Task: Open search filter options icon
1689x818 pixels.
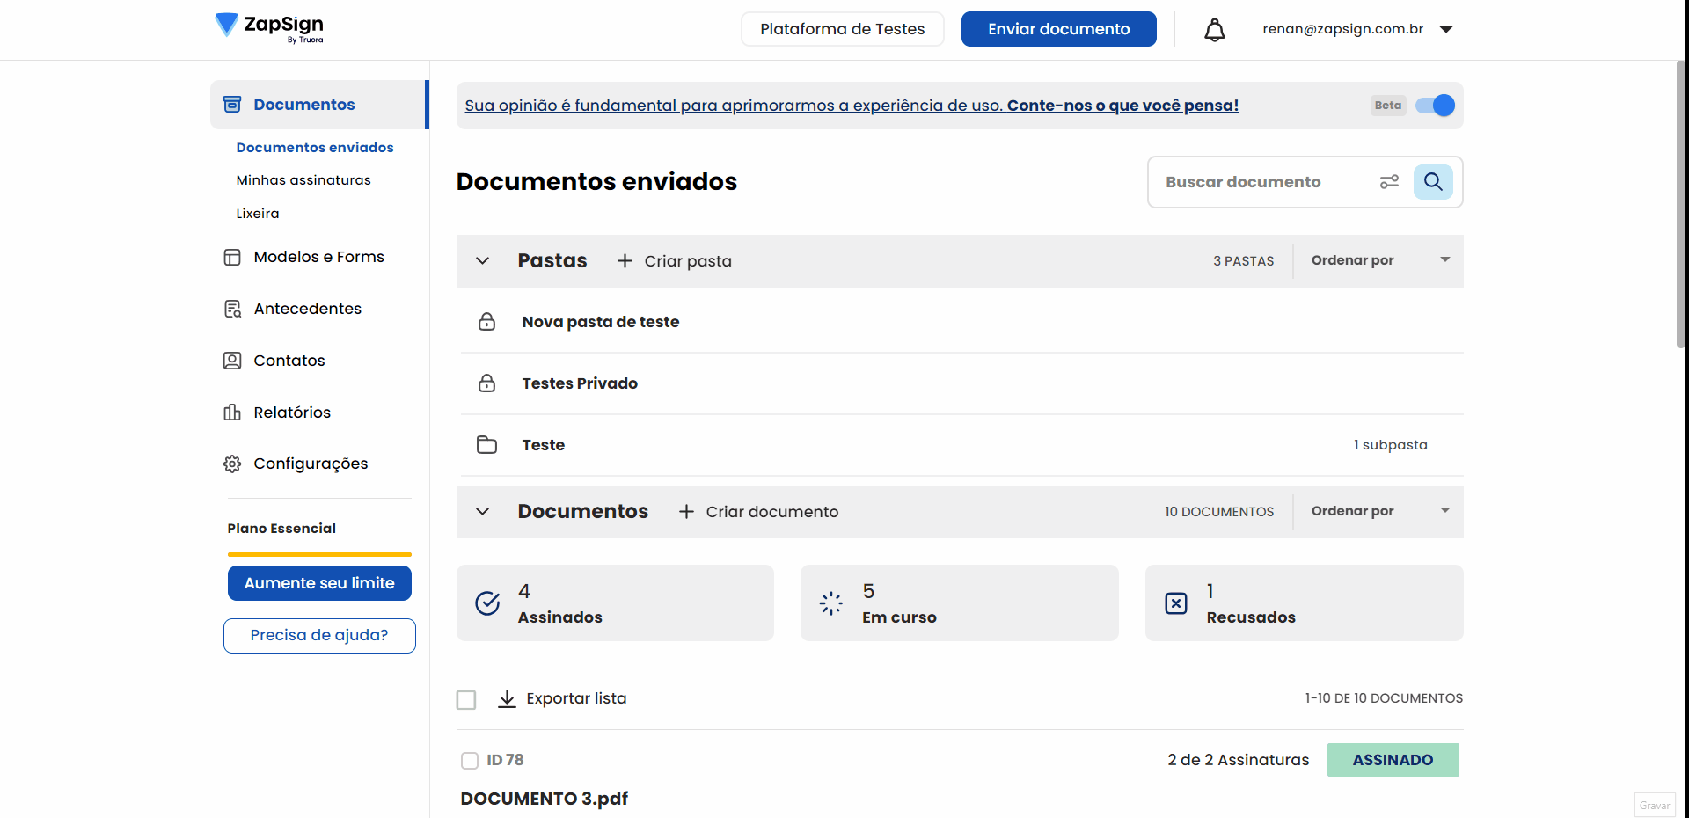Action: pos(1389,182)
